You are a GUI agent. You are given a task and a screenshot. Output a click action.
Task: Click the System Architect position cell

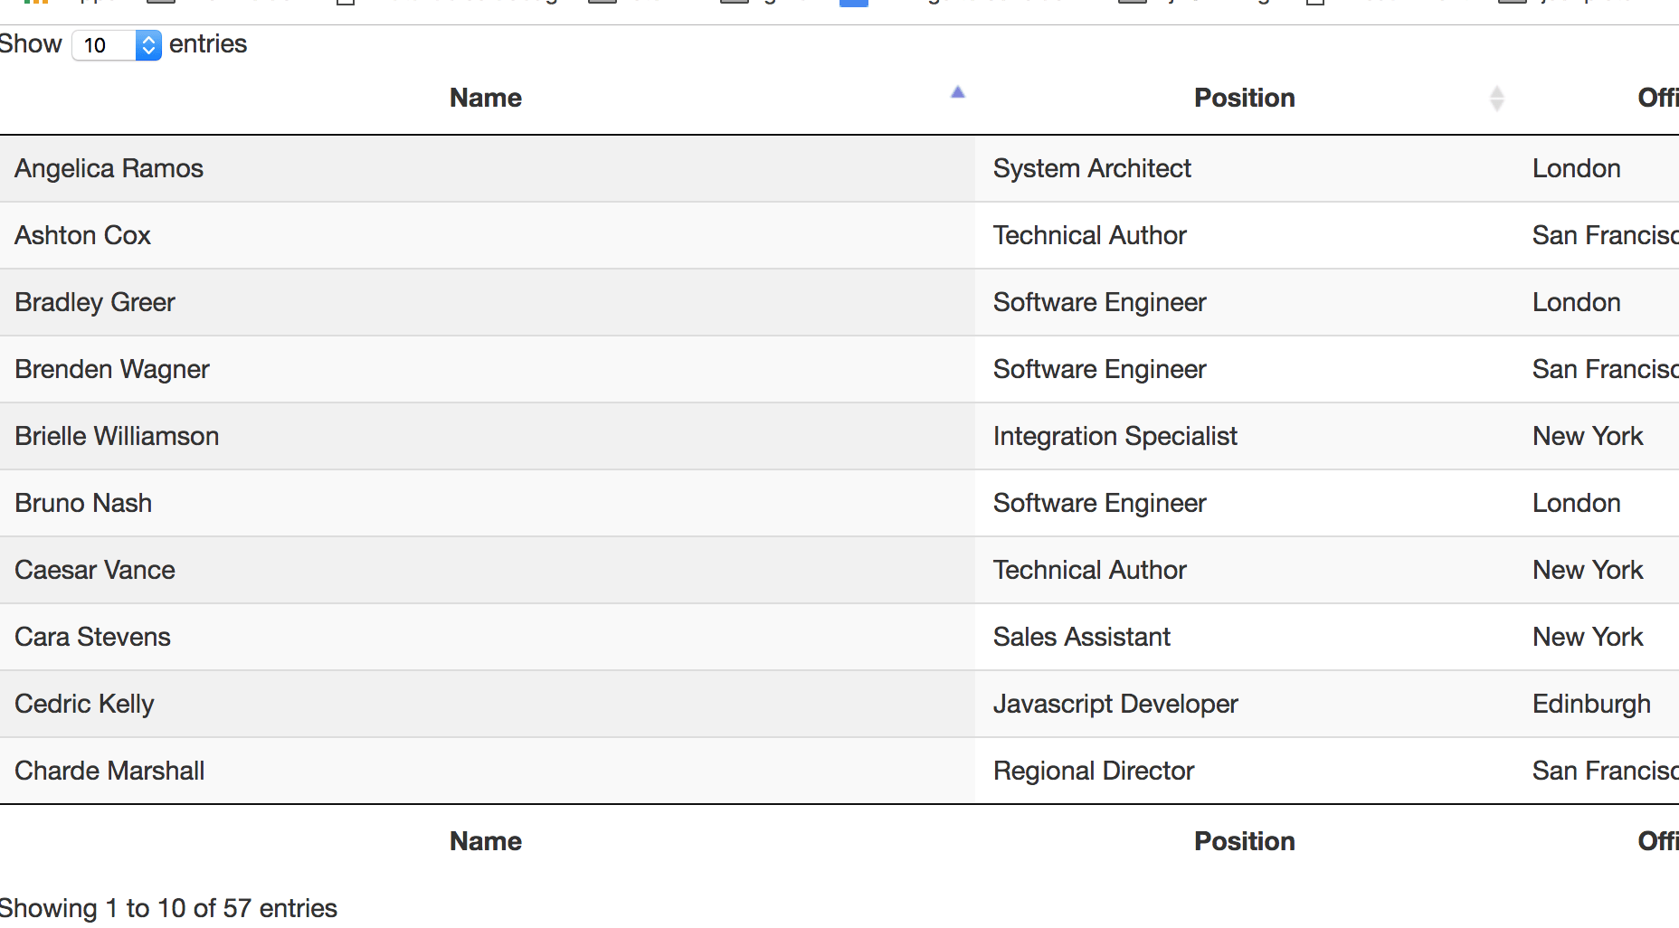[1092, 168]
